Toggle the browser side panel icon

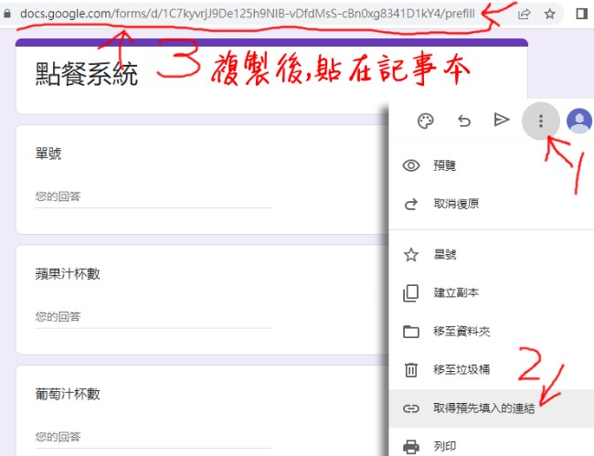(x=581, y=14)
